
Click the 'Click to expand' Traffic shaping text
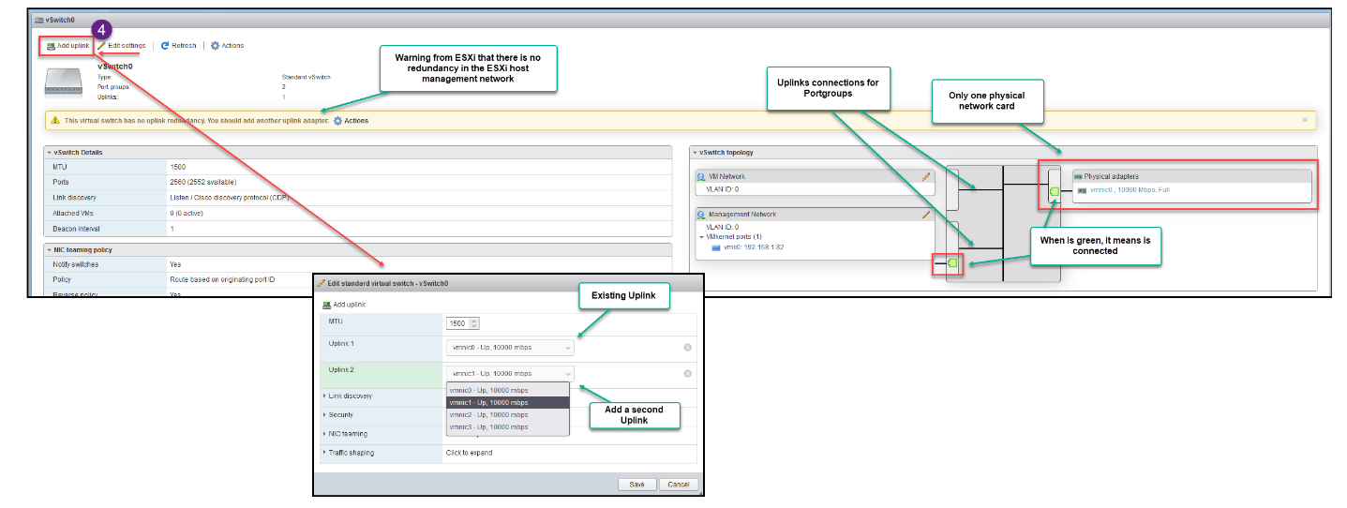pos(468,453)
